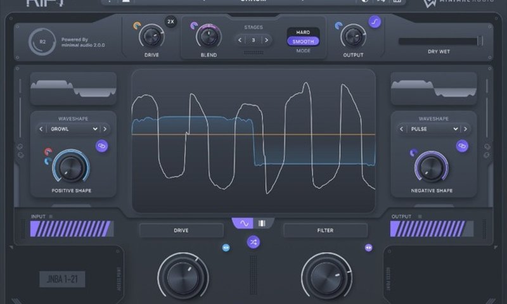Click the purple shuffle randomize icon

click(253, 241)
